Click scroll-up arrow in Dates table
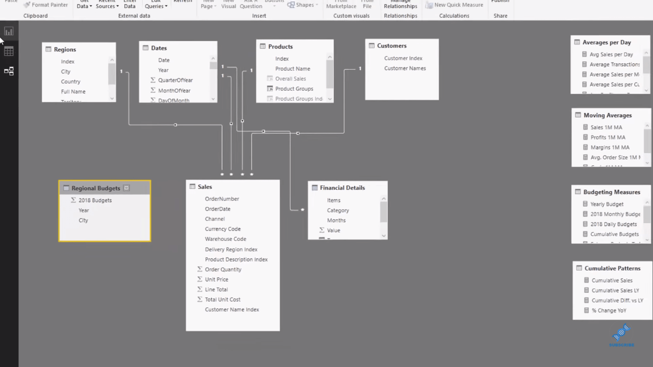This screenshot has width=653, height=367. (213, 59)
